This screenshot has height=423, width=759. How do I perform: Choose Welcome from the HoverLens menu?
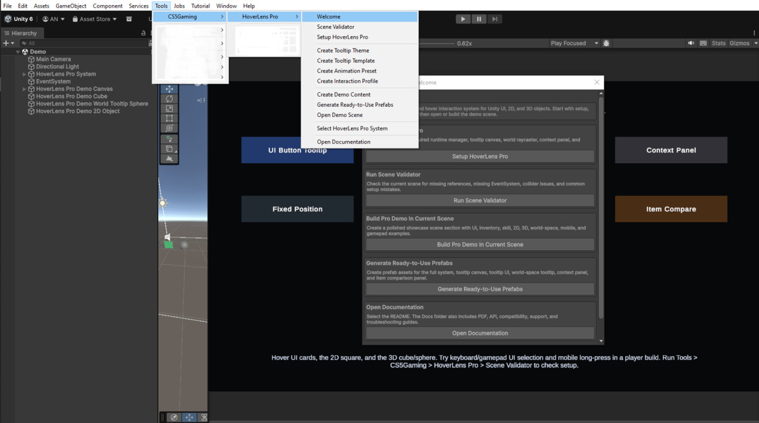point(359,16)
